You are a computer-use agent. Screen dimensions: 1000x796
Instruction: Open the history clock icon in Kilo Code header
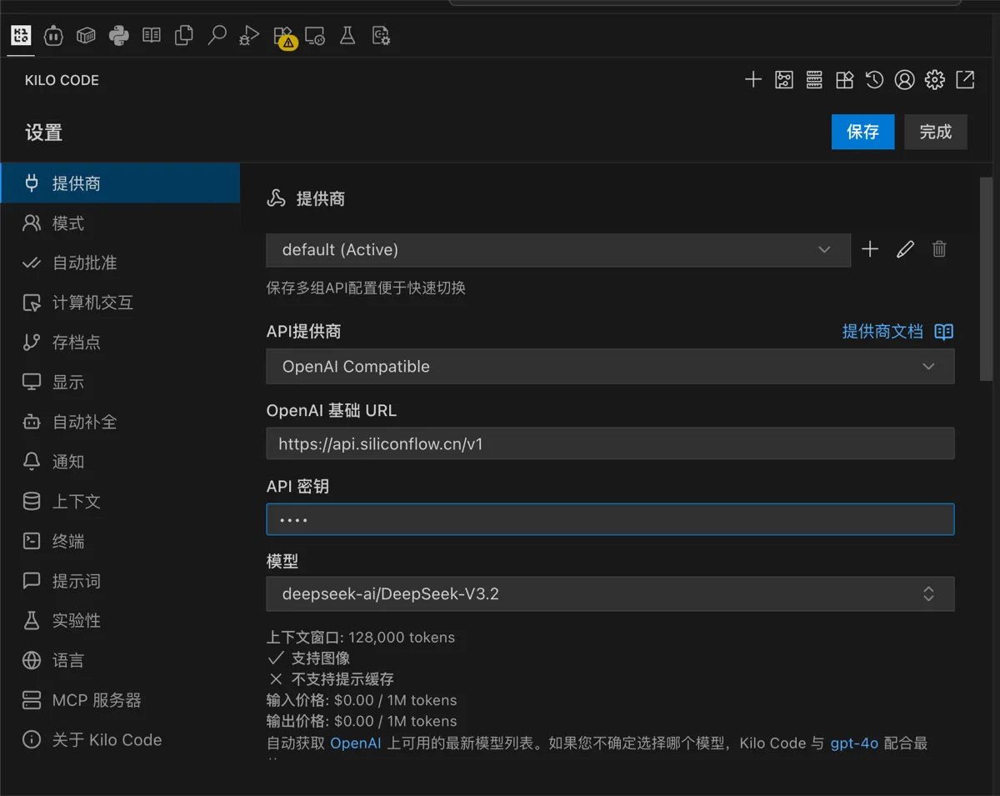point(874,80)
